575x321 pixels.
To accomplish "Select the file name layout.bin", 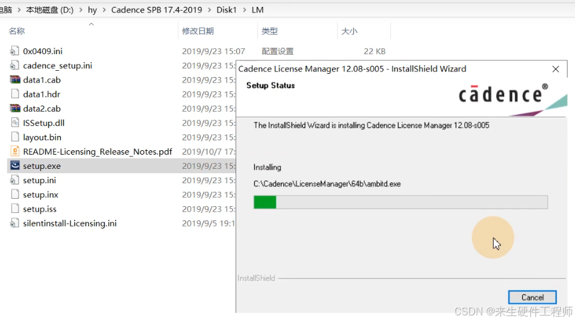I will tap(42, 137).
